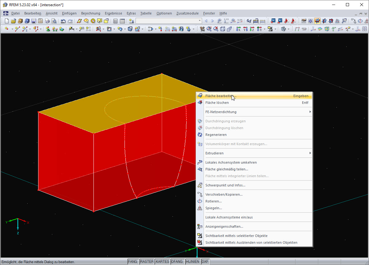The height and width of the screenshot is (265, 369).
Task: Toggle RASTER grid in status bar
Action: 147,262
